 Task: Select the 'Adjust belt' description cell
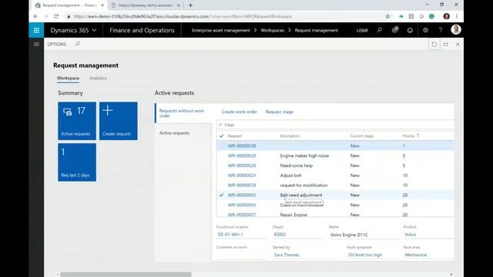(x=290, y=175)
